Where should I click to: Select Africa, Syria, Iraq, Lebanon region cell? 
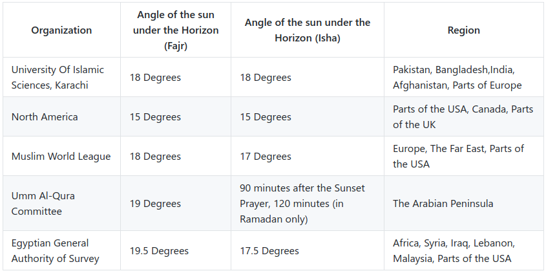click(463, 250)
